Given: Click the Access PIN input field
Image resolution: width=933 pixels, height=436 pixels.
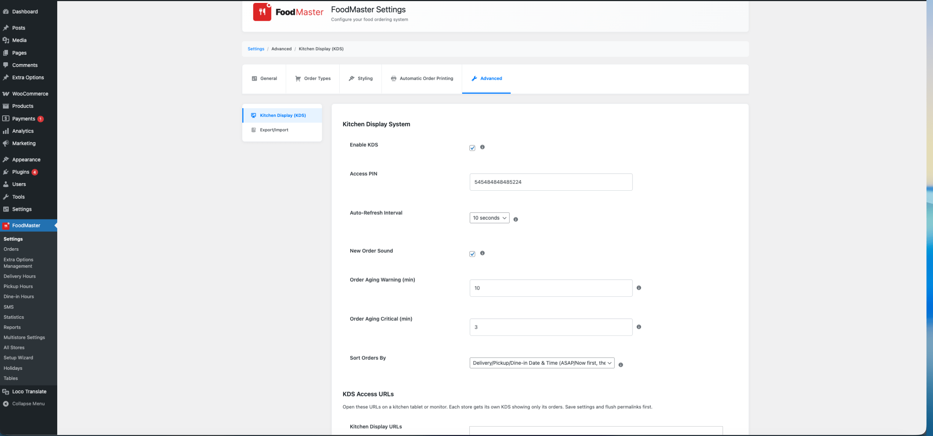Looking at the screenshot, I should coord(551,182).
